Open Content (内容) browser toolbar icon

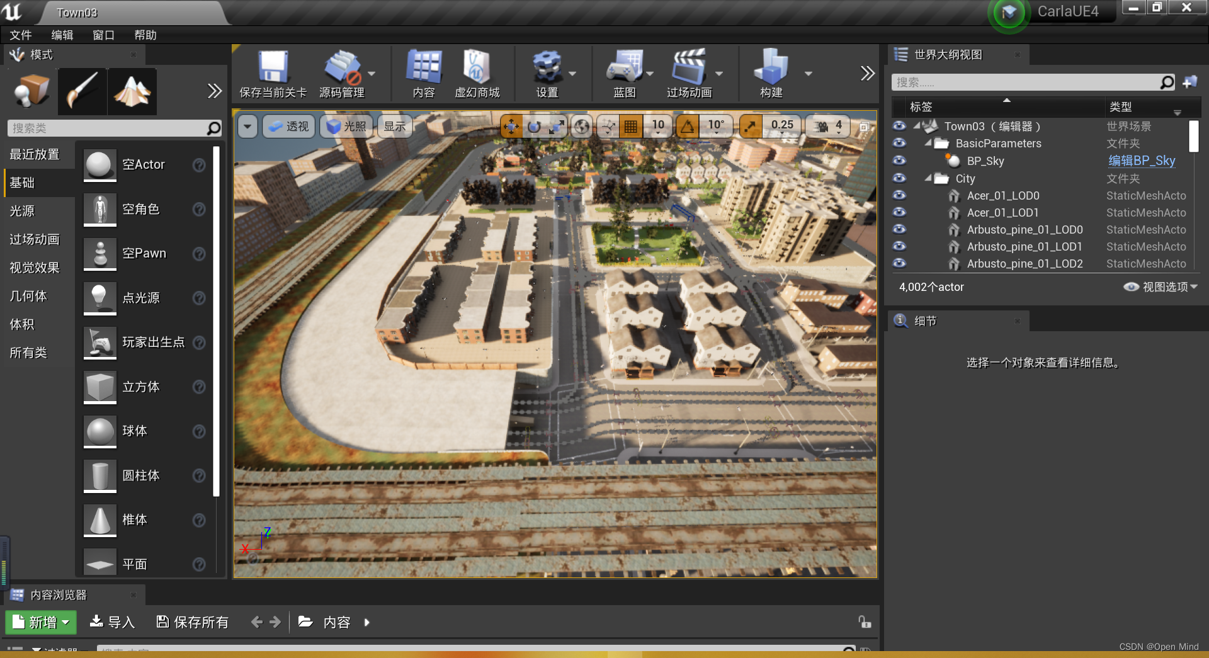(424, 67)
